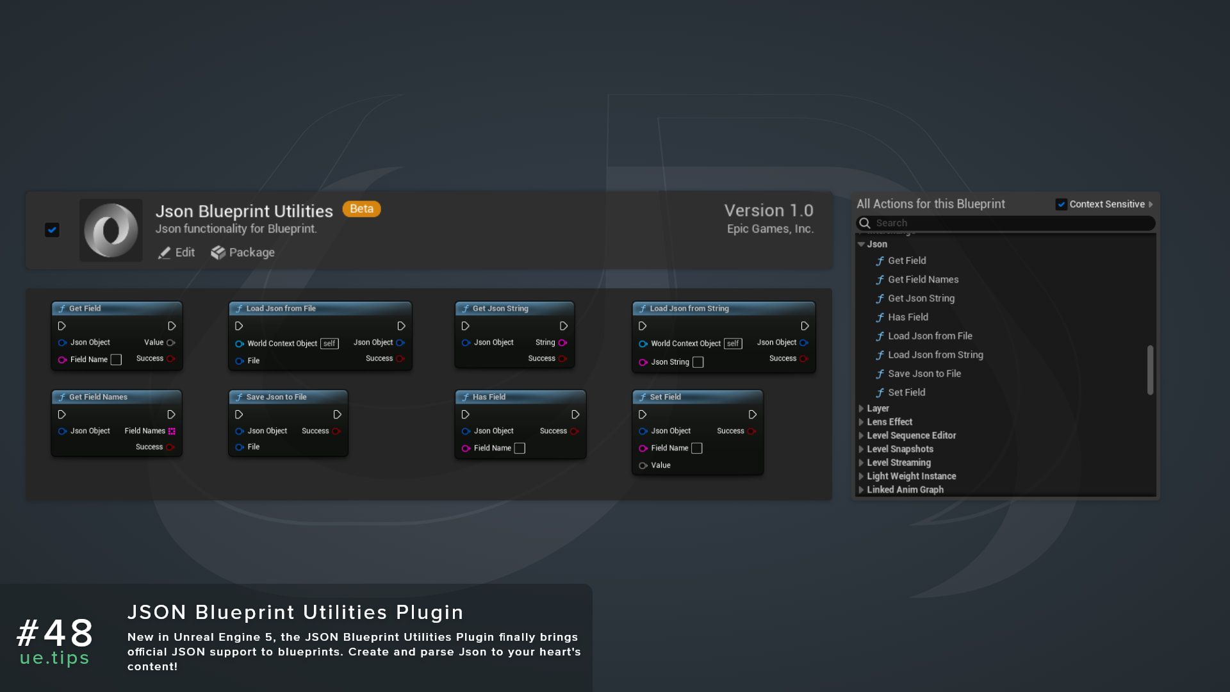The width and height of the screenshot is (1230, 692).
Task: Click the f icon beside Load Json from String action
Action: [880, 354]
